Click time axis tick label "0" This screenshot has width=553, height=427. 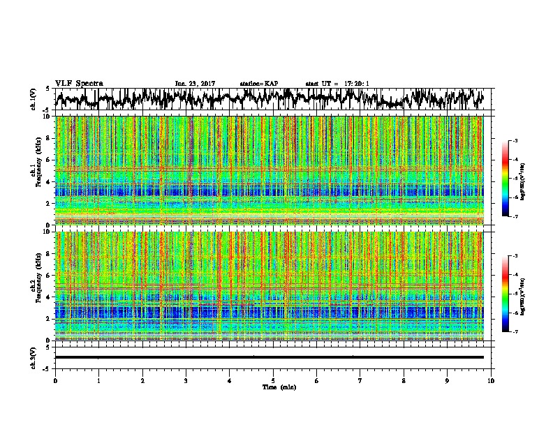(55, 381)
